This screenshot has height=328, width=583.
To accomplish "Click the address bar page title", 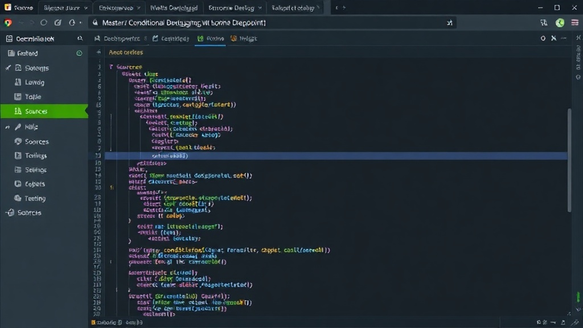I will point(184,23).
